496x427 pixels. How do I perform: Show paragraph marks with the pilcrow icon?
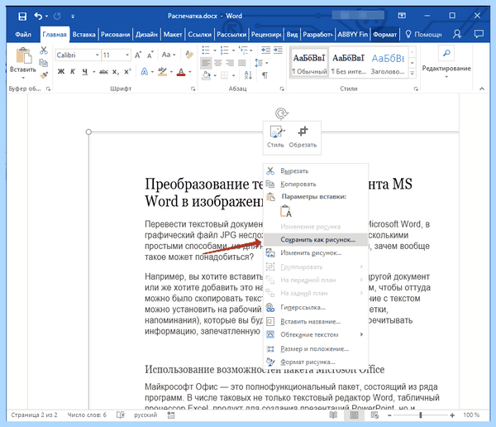265,75
